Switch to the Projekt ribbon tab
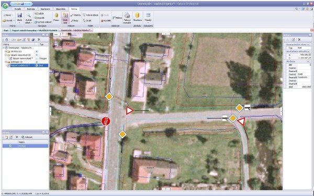This screenshot has width=314, height=196. click(18, 9)
